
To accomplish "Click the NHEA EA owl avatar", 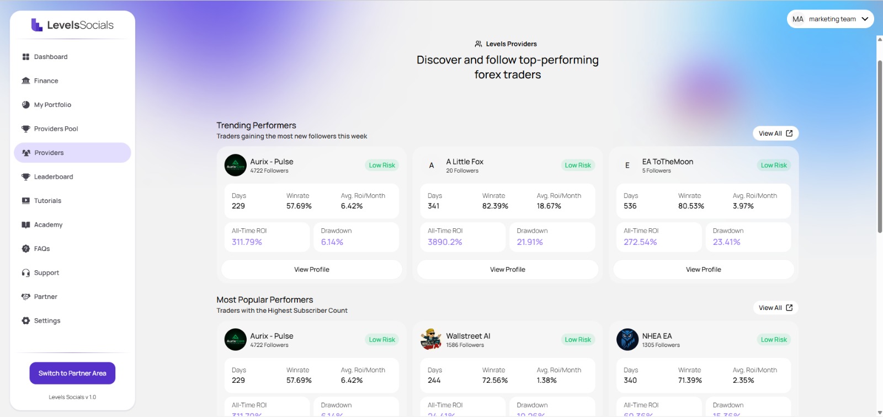I will click(627, 340).
